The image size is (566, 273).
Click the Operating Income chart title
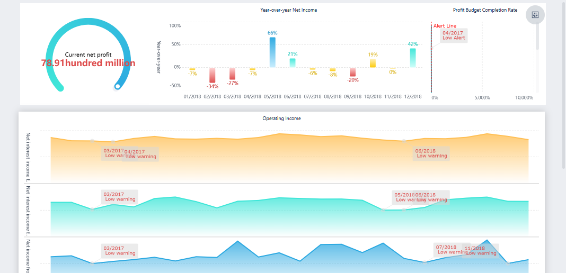tap(281, 119)
